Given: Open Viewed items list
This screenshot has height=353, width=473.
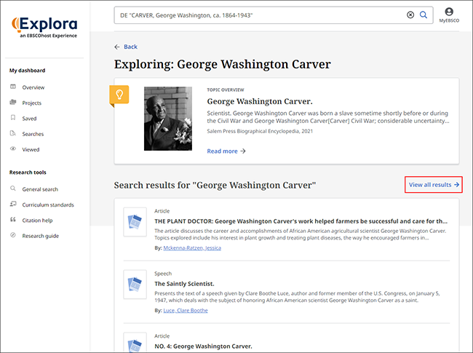Looking at the screenshot, I should (x=31, y=150).
